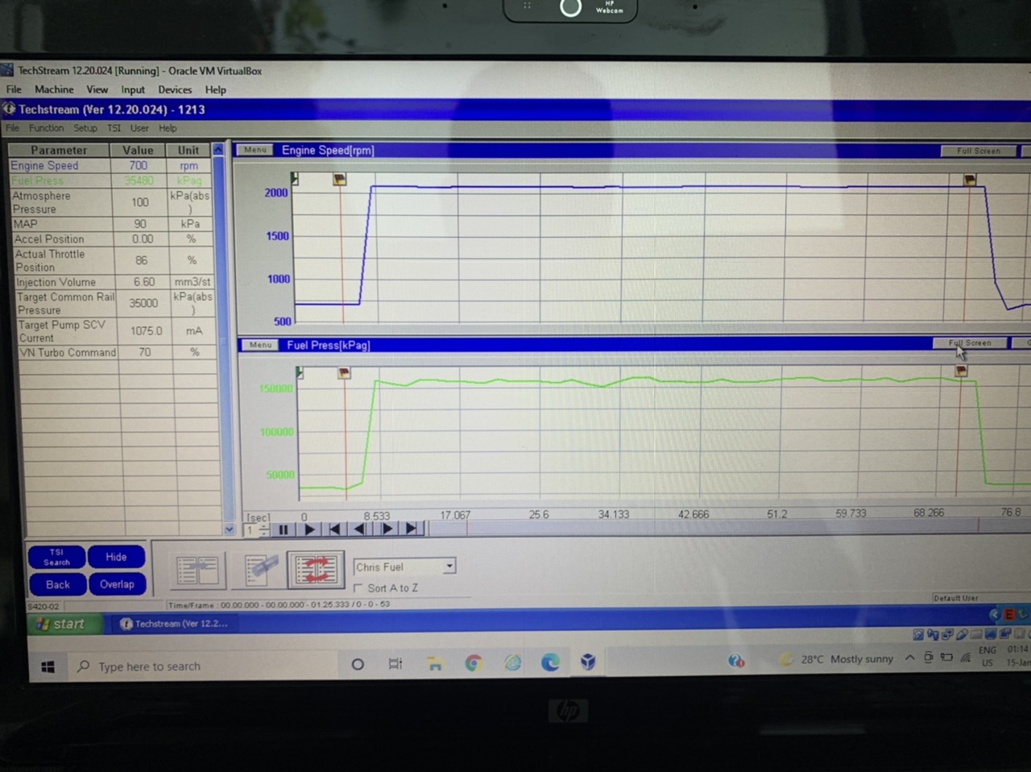Open VirtualBox File menu
Viewport: 1031px width, 772px height.
pos(14,89)
